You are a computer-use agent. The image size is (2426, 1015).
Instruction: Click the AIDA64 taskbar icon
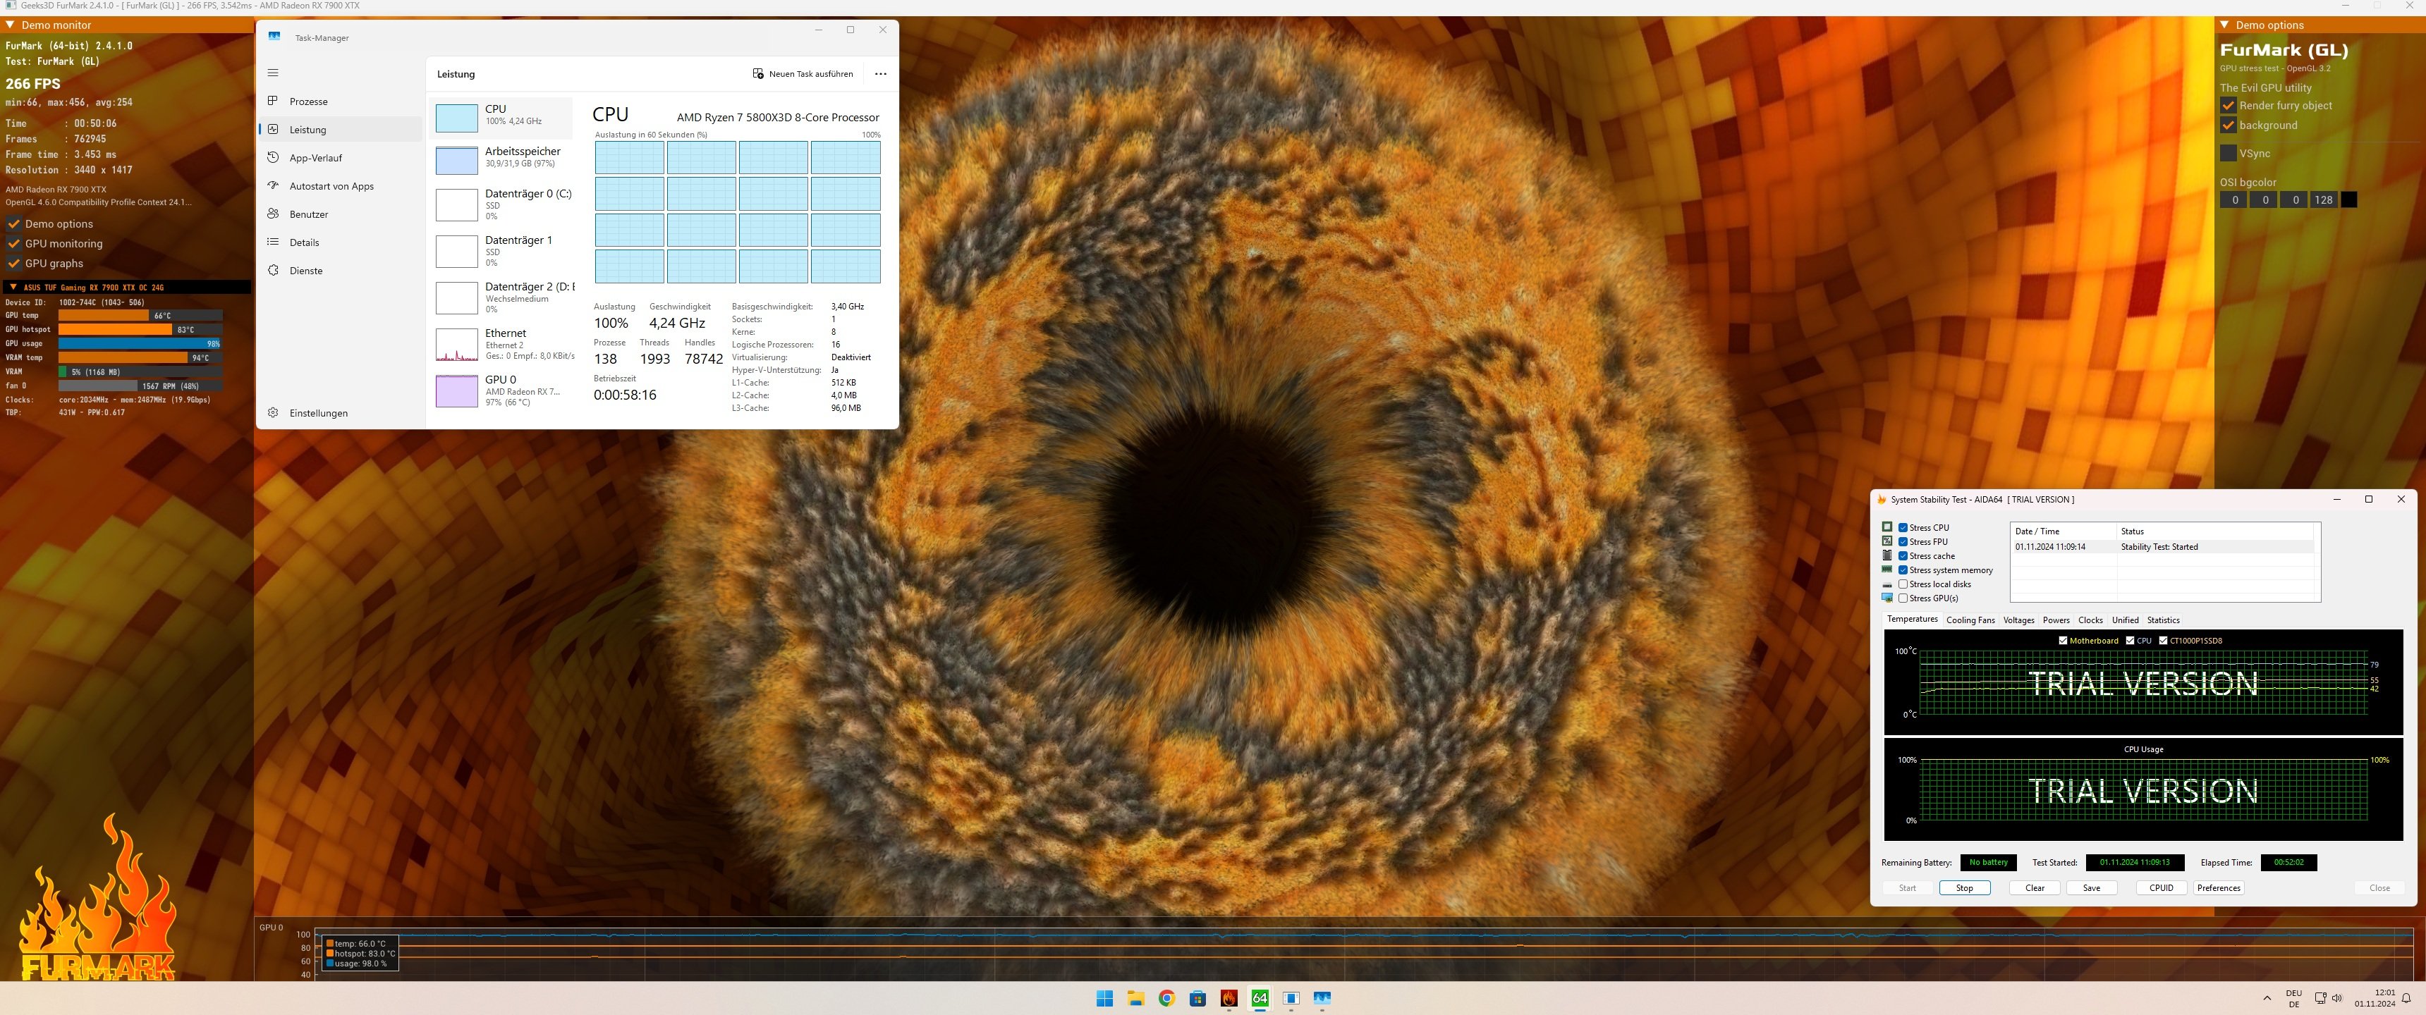(1259, 998)
